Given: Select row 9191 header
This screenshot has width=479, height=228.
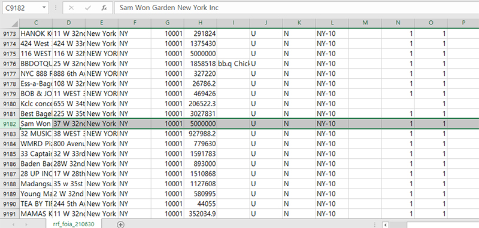Looking at the screenshot, I should pyautogui.click(x=10, y=214).
